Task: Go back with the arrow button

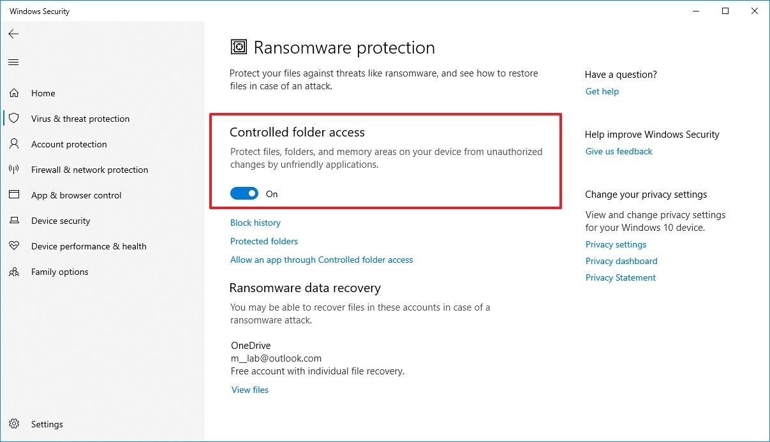Action: pos(13,34)
